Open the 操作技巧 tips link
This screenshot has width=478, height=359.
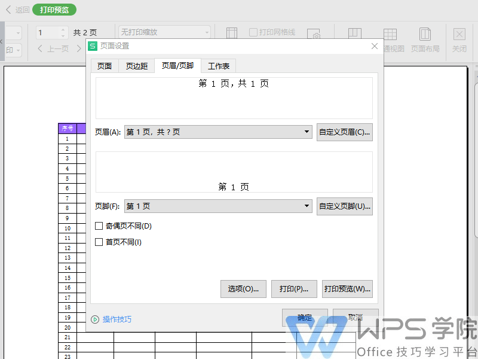coord(117,320)
